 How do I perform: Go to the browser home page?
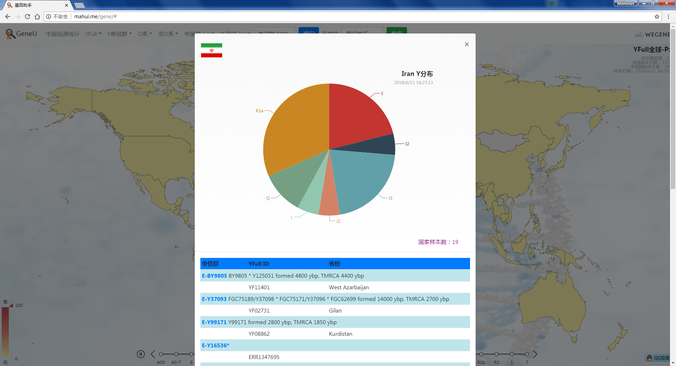[37, 17]
